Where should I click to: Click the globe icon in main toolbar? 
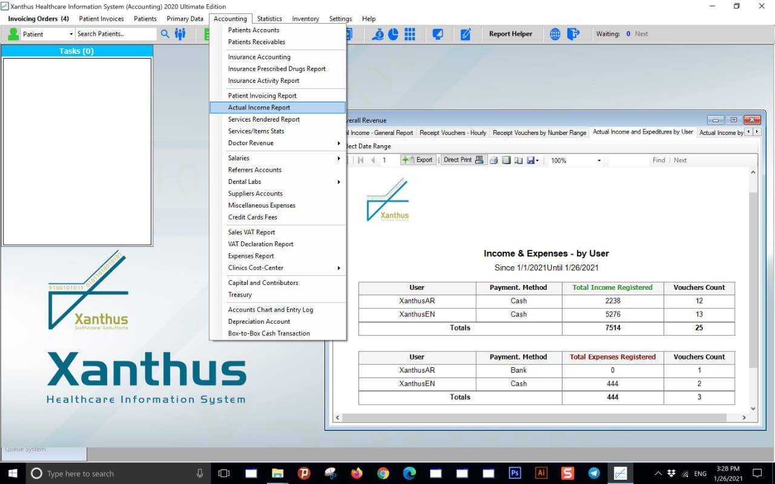click(555, 34)
